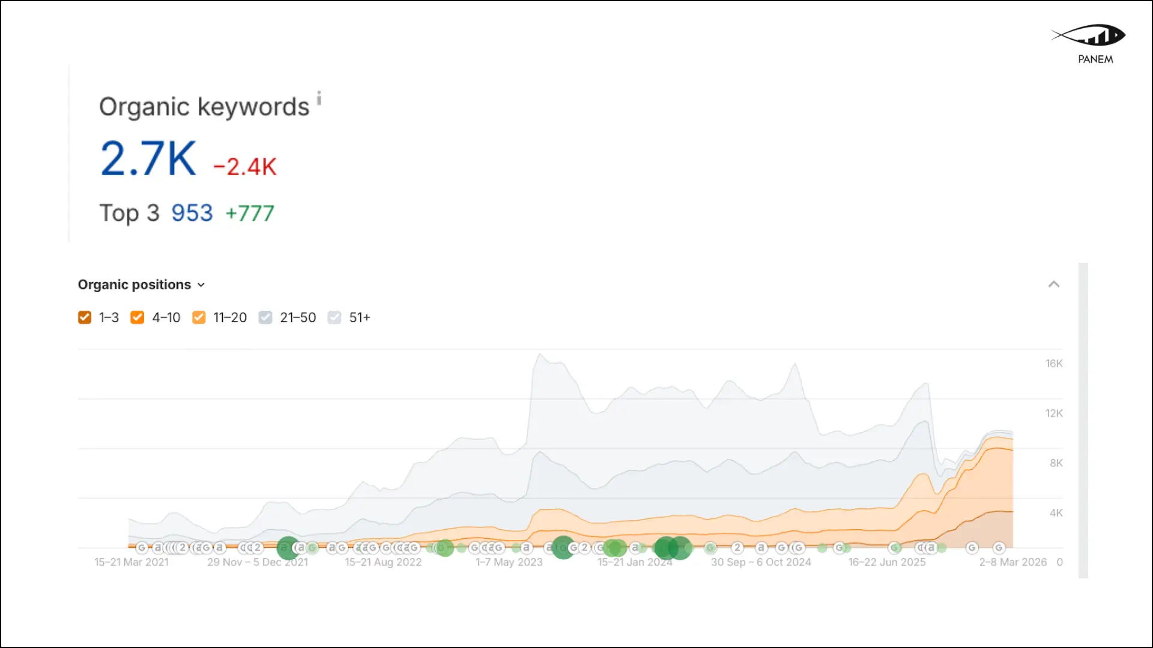Collapse the chart panel with the up chevron

[1054, 284]
